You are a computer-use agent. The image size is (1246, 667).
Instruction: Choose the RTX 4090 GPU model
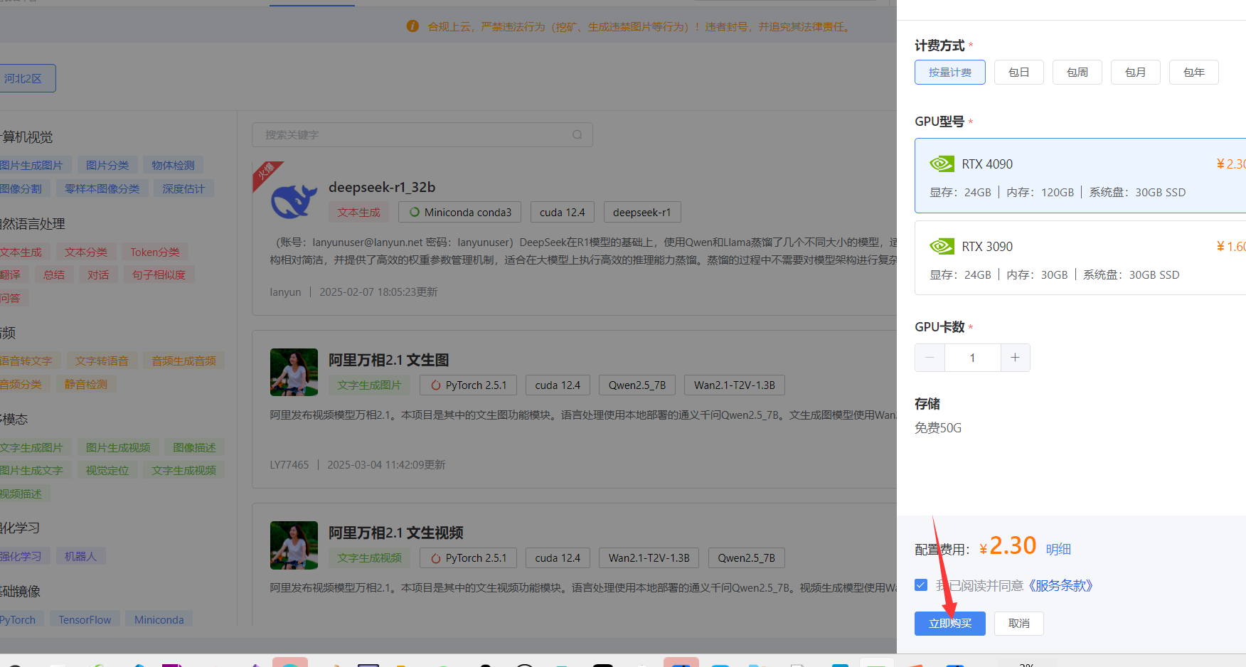click(1080, 176)
